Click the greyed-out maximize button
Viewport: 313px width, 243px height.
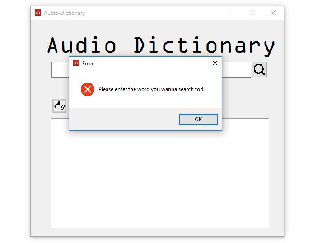tap(252, 13)
